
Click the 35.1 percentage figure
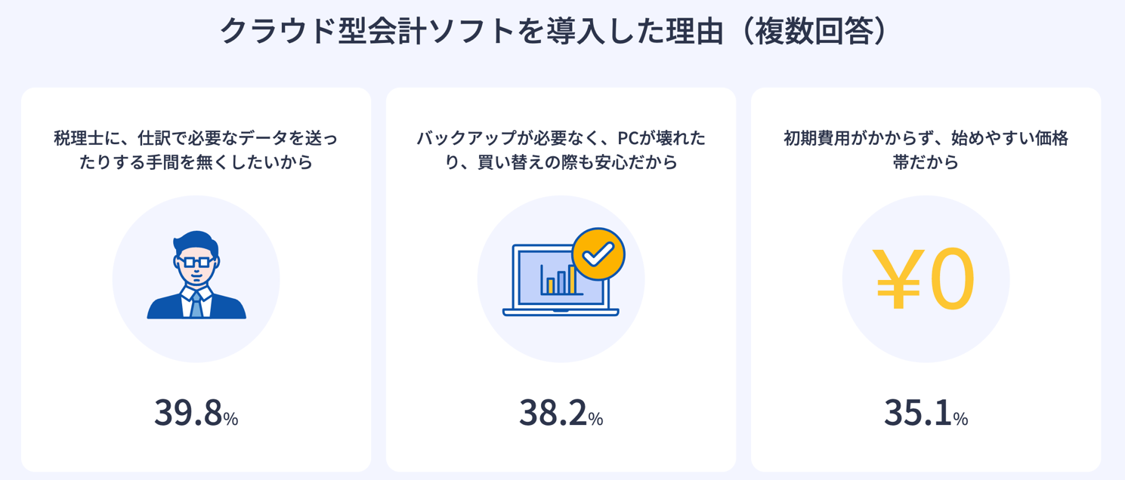click(x=919, y=413)
